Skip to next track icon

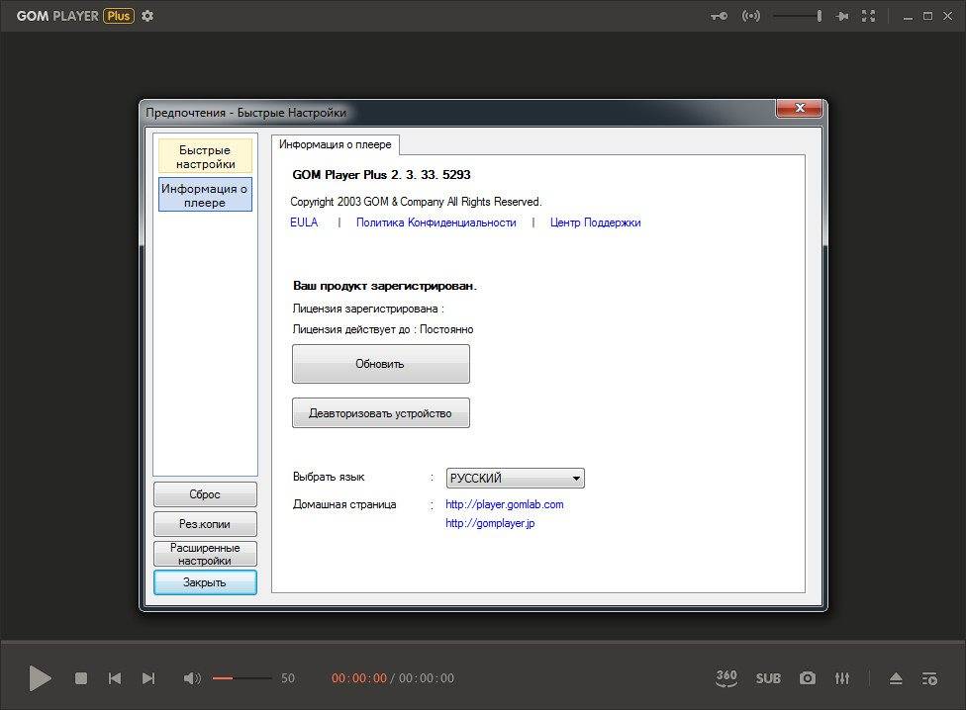(148, 678)
